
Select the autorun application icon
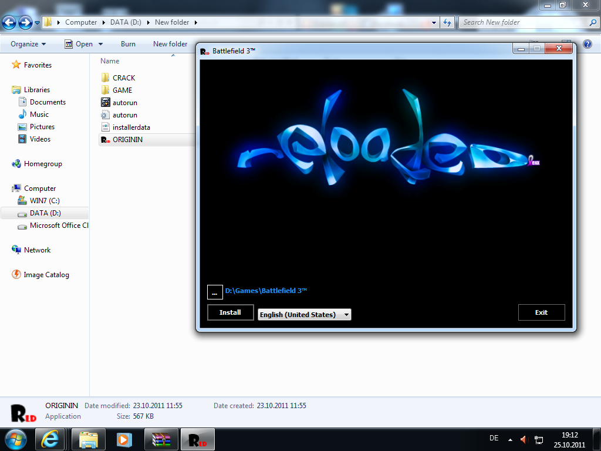(106, 102)
